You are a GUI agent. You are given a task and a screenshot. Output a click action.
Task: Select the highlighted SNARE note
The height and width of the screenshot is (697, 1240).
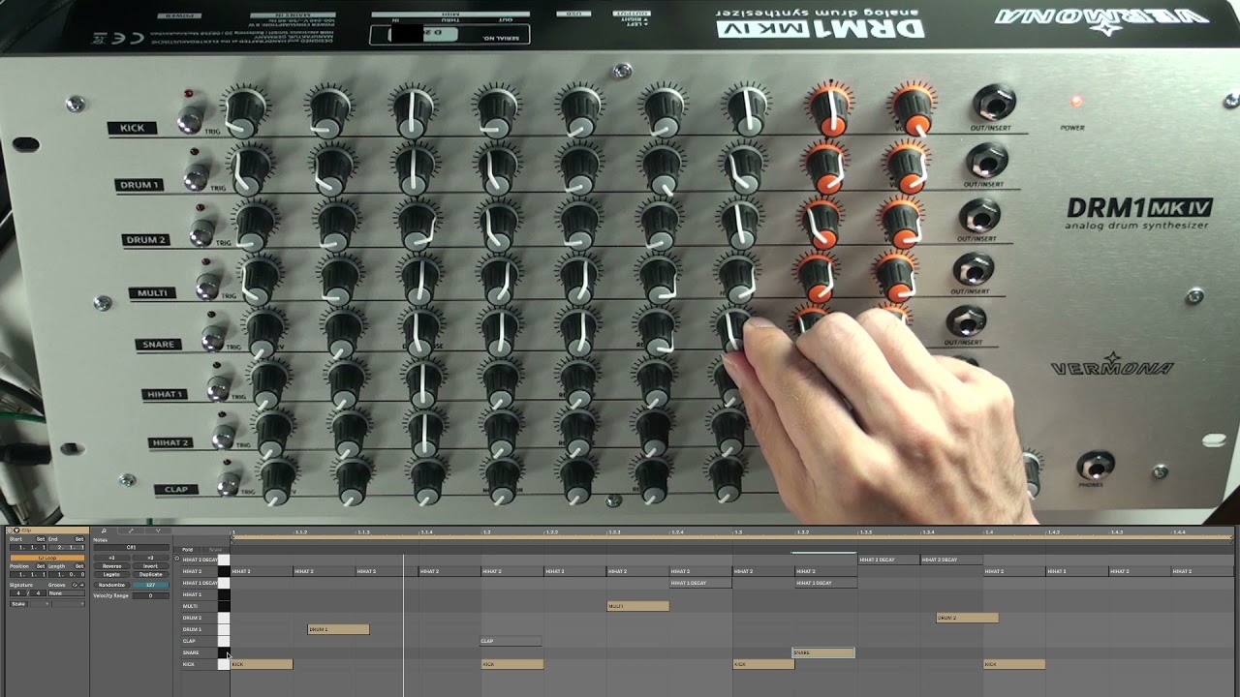(823, 652)
